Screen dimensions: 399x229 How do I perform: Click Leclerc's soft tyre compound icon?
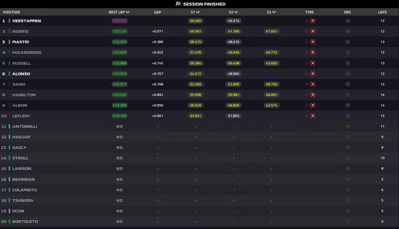click(313, 116)
